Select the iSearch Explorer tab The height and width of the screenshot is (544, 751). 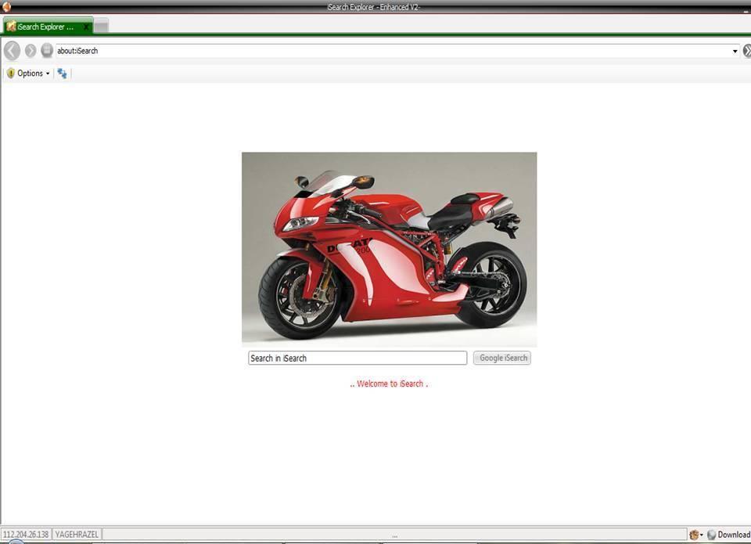click(46, 27)
